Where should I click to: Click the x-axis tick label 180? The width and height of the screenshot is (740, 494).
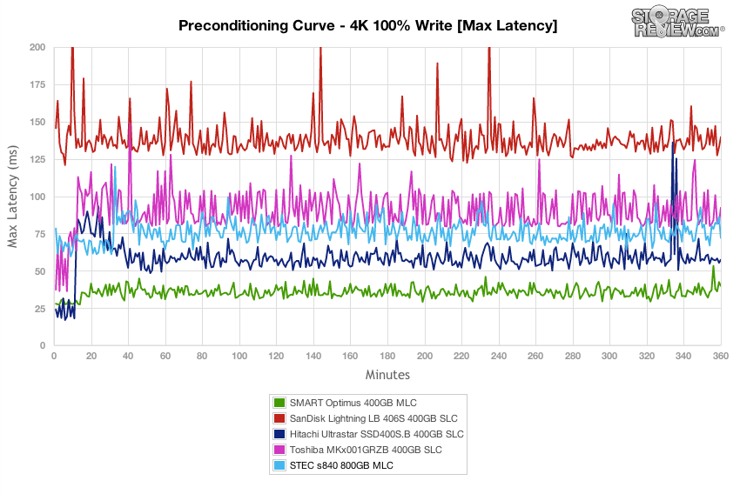pos(387,356)
